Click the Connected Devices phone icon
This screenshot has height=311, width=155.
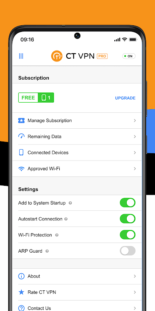point(21,152)
